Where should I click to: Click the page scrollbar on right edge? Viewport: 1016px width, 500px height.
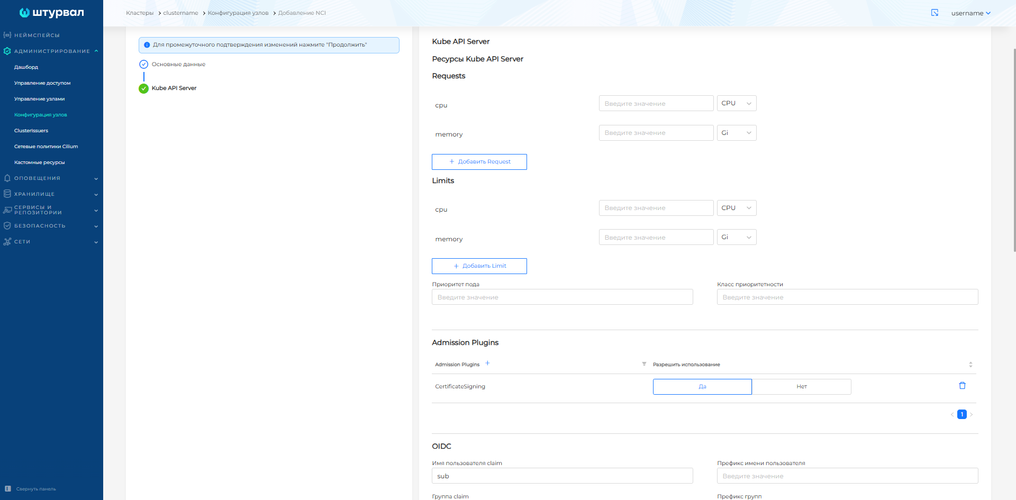(1014, 148)
